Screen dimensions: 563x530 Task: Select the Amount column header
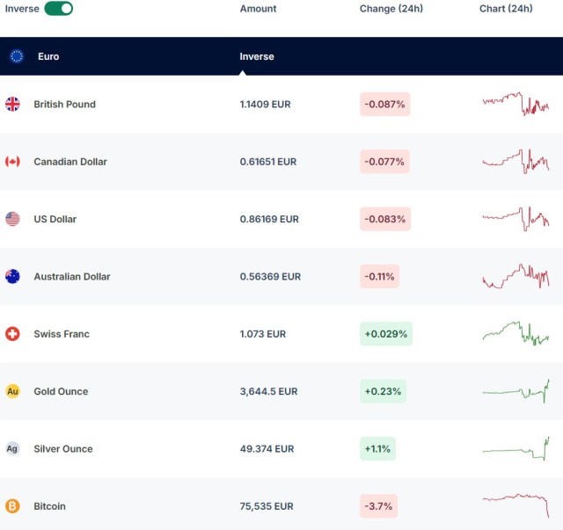click(x=258, y=9)
